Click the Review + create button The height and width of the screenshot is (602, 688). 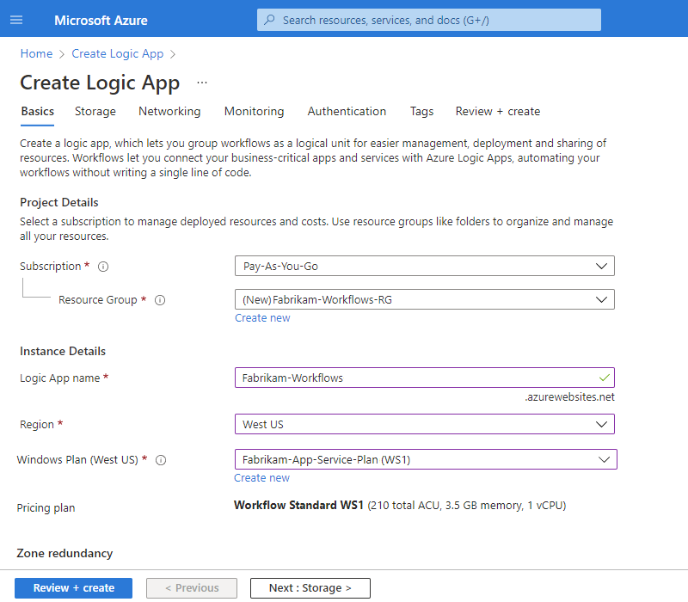73,587
